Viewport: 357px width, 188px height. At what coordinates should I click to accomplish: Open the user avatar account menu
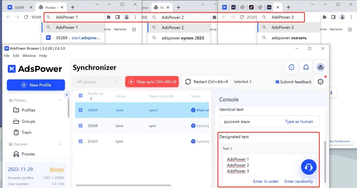[320, 67]
